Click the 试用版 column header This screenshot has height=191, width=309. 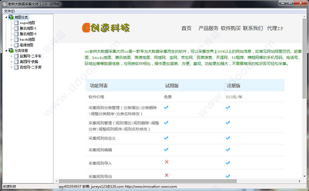[172, 86]
